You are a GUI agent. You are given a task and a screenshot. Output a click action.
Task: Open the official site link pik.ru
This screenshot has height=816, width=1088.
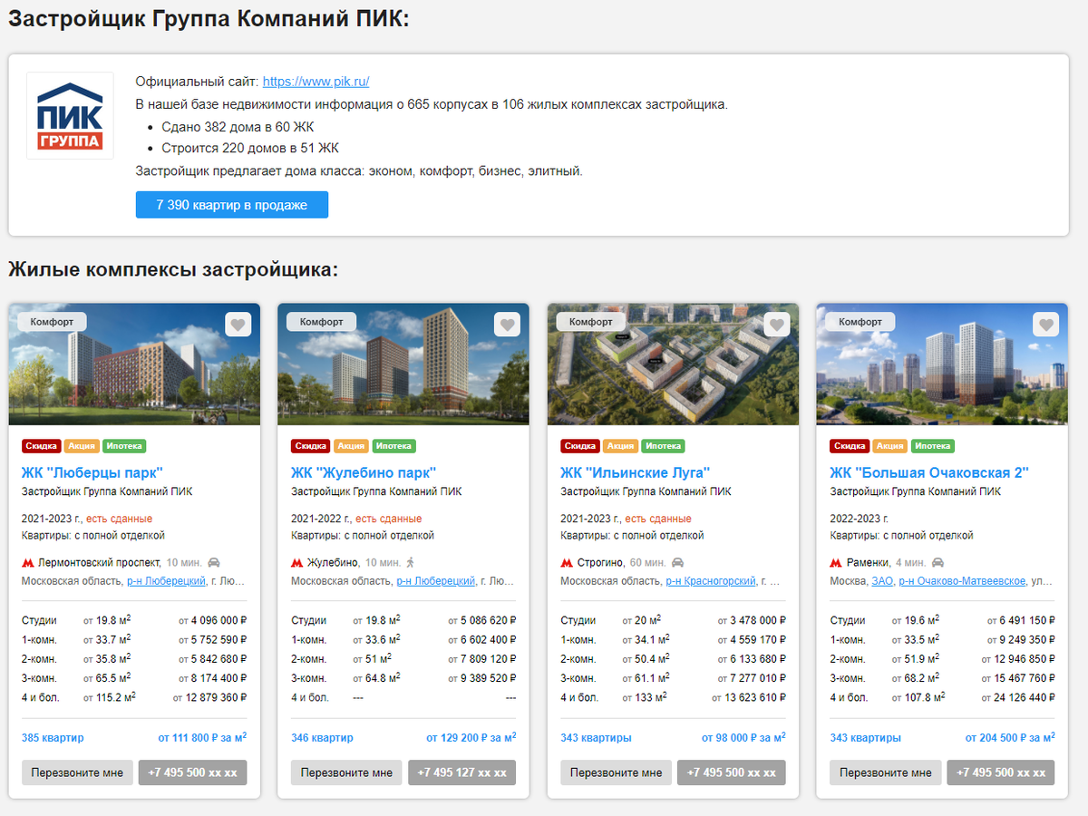click(316, 81)
